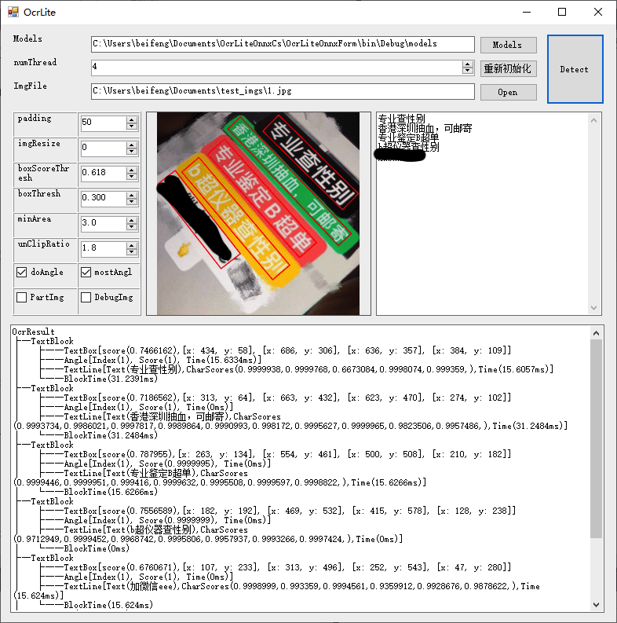Image resolution: width=617 pixels, height=623 pixels.
Task: Uncheck the doAngle checkbox
Action: pos(21,272)
